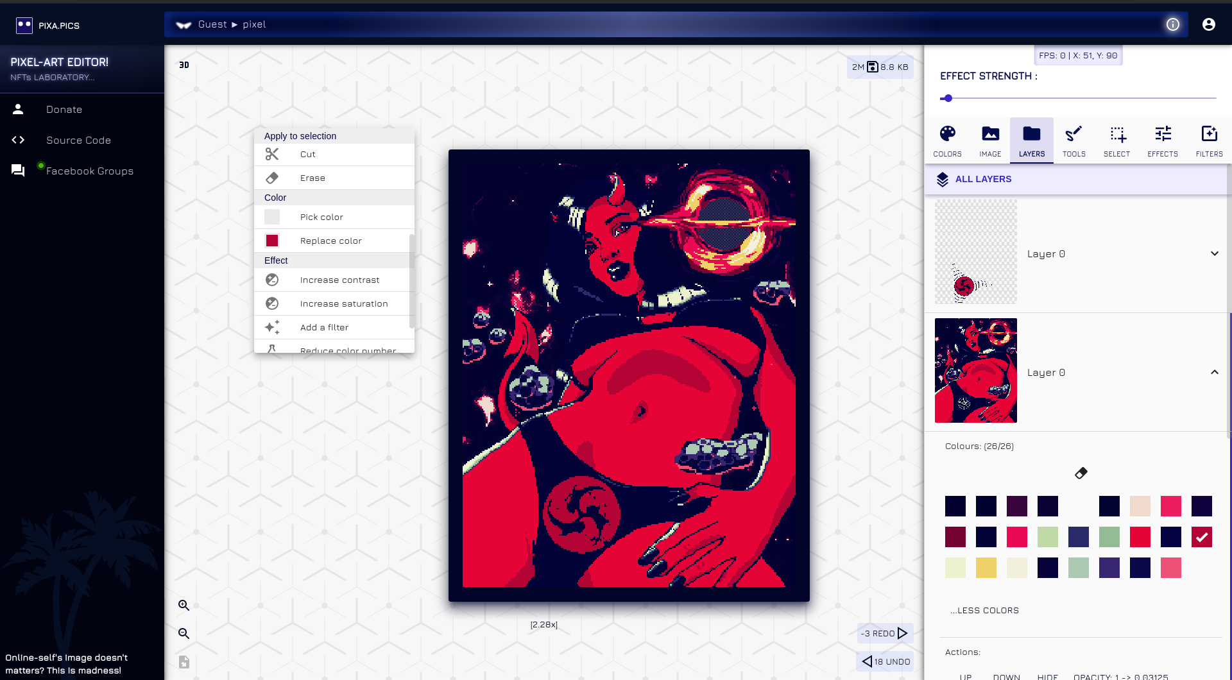Open the Select panel
This screenshot has width=1232, height=680.
pos(1116,140)
